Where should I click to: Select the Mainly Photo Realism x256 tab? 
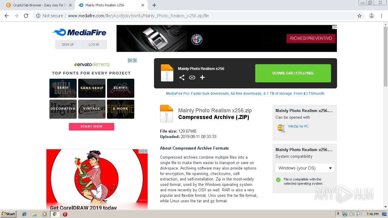coord(111,5)
